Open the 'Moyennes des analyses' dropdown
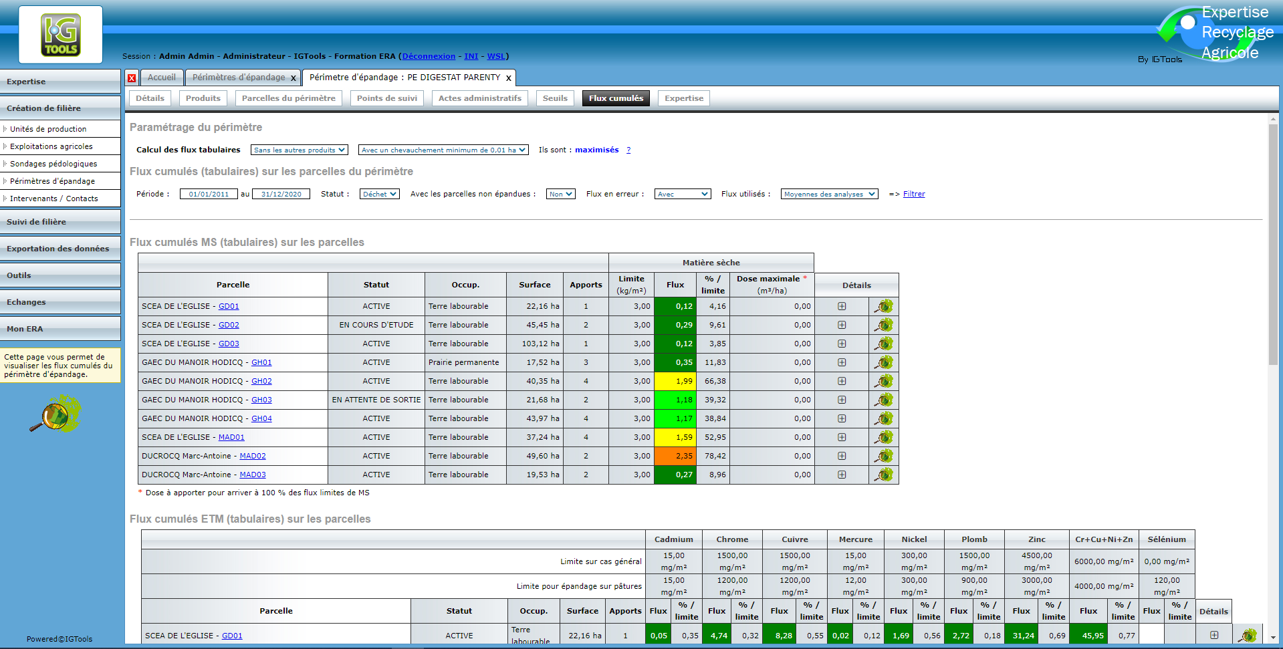This screenshot has height=649, width=1283. coord(829,194)
